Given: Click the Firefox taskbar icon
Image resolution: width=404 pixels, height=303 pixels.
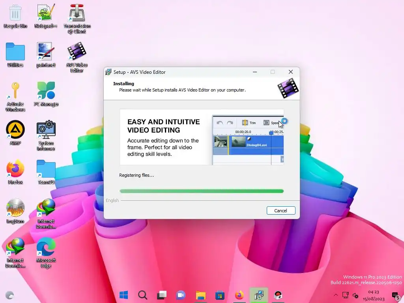Looking at the screenshot, I should pyautogui.click(x=239, y=295).
